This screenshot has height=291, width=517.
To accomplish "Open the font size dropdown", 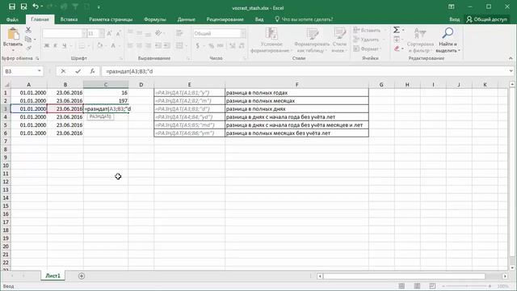I will pos(102,33).
